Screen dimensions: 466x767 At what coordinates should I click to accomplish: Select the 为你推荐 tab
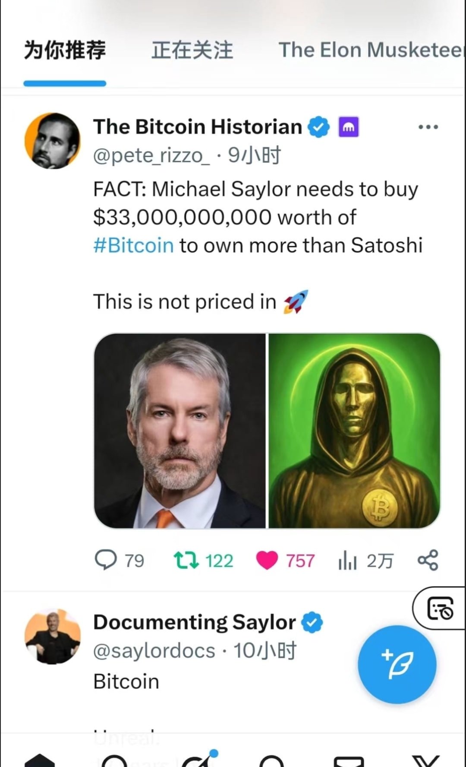pyautogui.click(x=65, y=50)
